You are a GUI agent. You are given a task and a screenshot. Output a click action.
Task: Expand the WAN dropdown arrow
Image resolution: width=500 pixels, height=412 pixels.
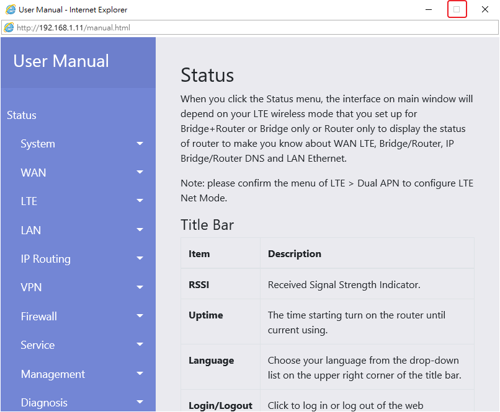[140, 172]
